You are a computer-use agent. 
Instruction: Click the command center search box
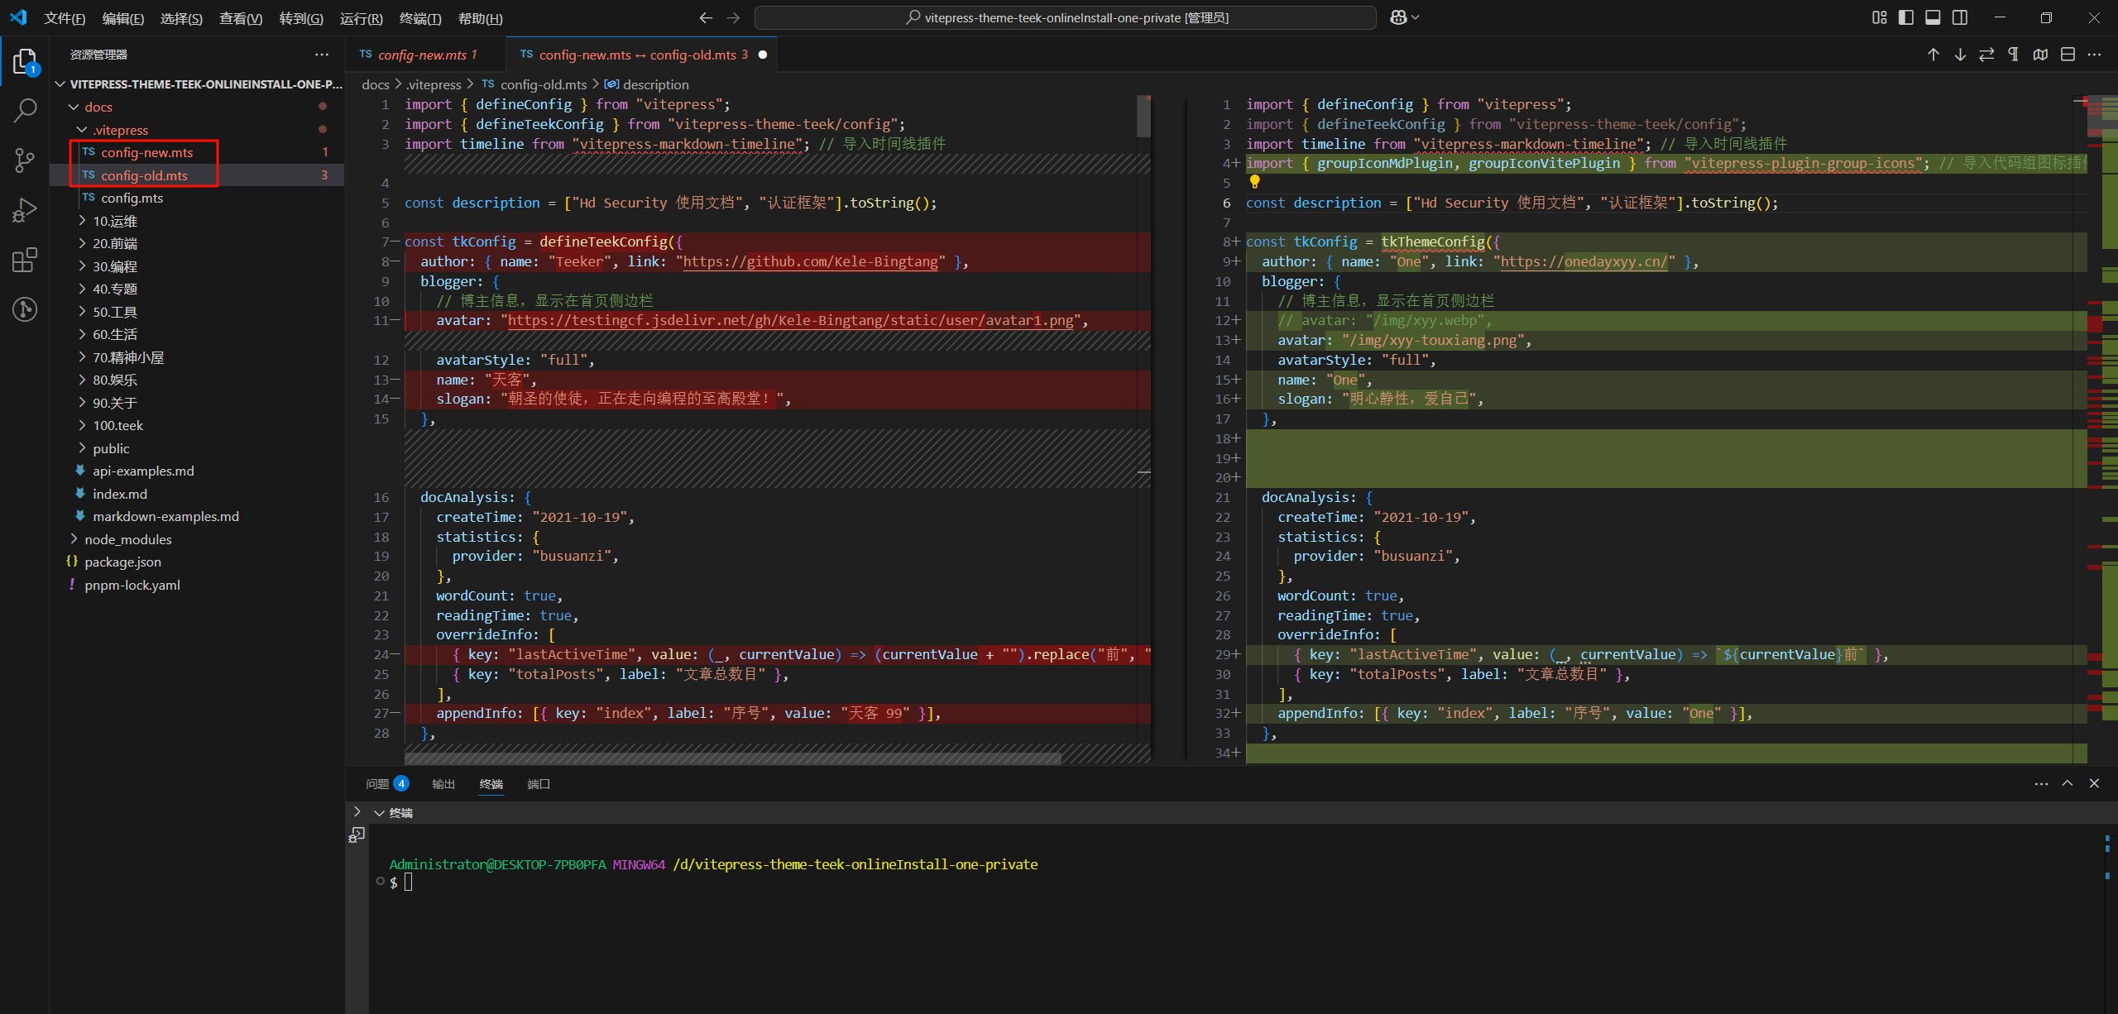[1066, 17]
